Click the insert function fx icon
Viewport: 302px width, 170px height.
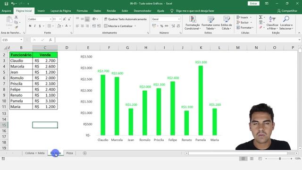click(50, 40)
